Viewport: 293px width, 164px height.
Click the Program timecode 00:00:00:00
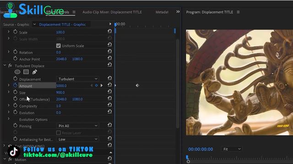[201, 149]
